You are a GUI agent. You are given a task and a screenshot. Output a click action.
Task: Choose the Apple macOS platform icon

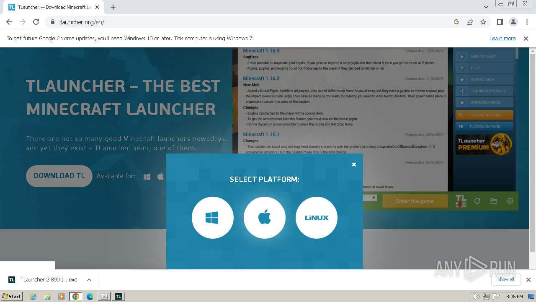[x=265, y=218]
